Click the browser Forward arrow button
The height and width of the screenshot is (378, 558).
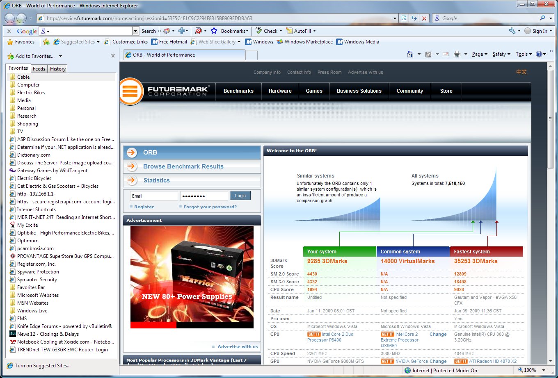[x=21, y=18]
